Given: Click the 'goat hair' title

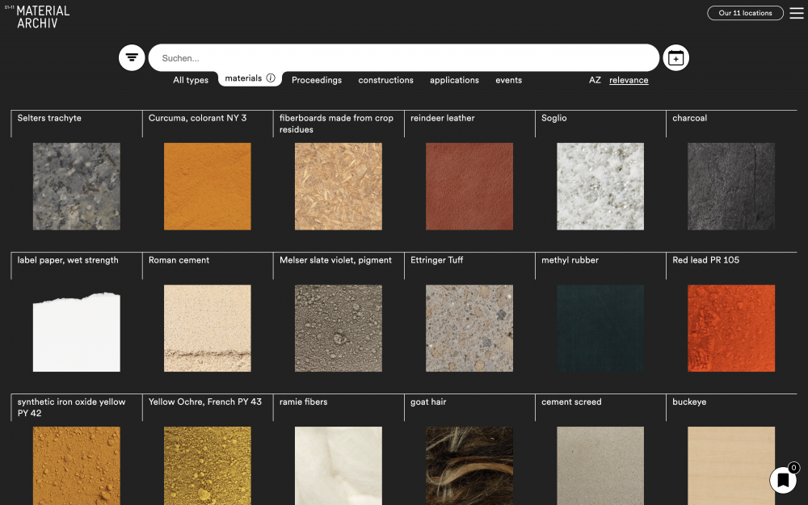Looking at the screenshot, I should pyautogui.click(x=428, y=402).
